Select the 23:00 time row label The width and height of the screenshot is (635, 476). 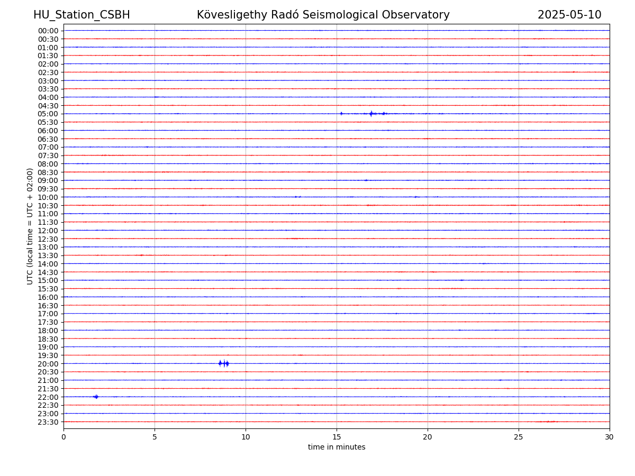[48, 414]
